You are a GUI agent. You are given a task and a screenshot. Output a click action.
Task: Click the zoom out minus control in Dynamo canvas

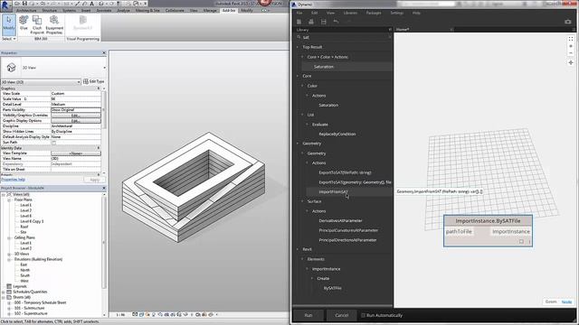pyautogui.click(x=571, y=53)
